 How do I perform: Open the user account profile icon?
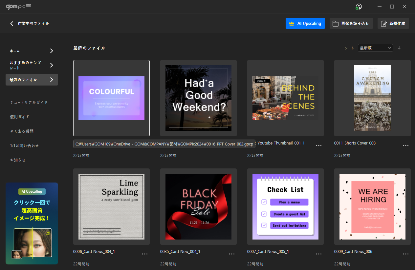point(359,7)
